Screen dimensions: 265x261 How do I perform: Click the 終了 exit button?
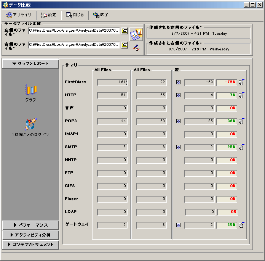click(101, 15)
